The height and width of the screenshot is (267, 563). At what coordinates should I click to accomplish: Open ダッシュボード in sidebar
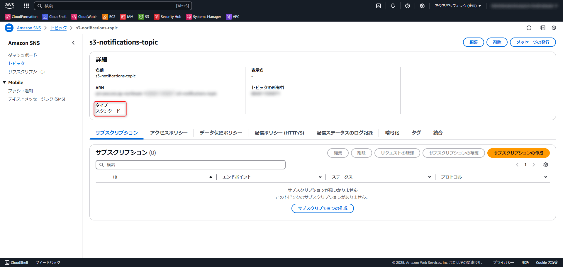click(23, 55)
